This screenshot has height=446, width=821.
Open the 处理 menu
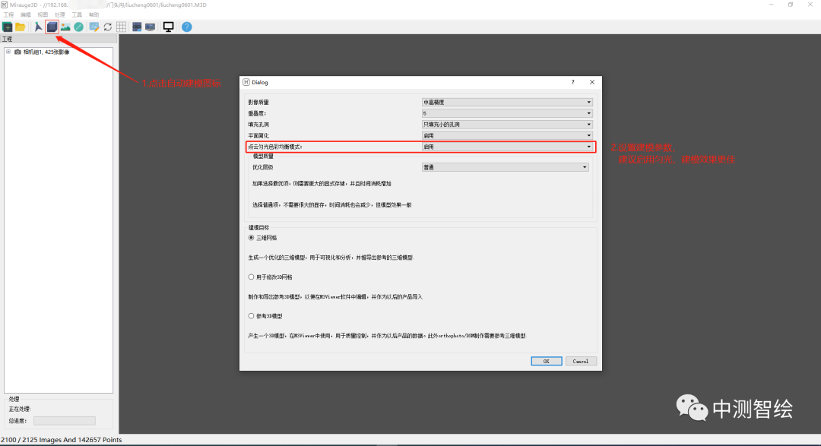[60, 14]
